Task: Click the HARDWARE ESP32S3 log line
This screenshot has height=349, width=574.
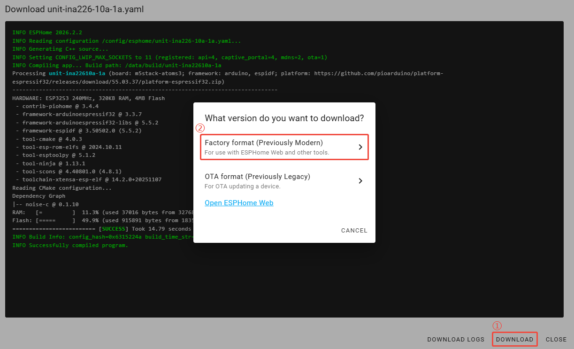Action: (88, 98)
